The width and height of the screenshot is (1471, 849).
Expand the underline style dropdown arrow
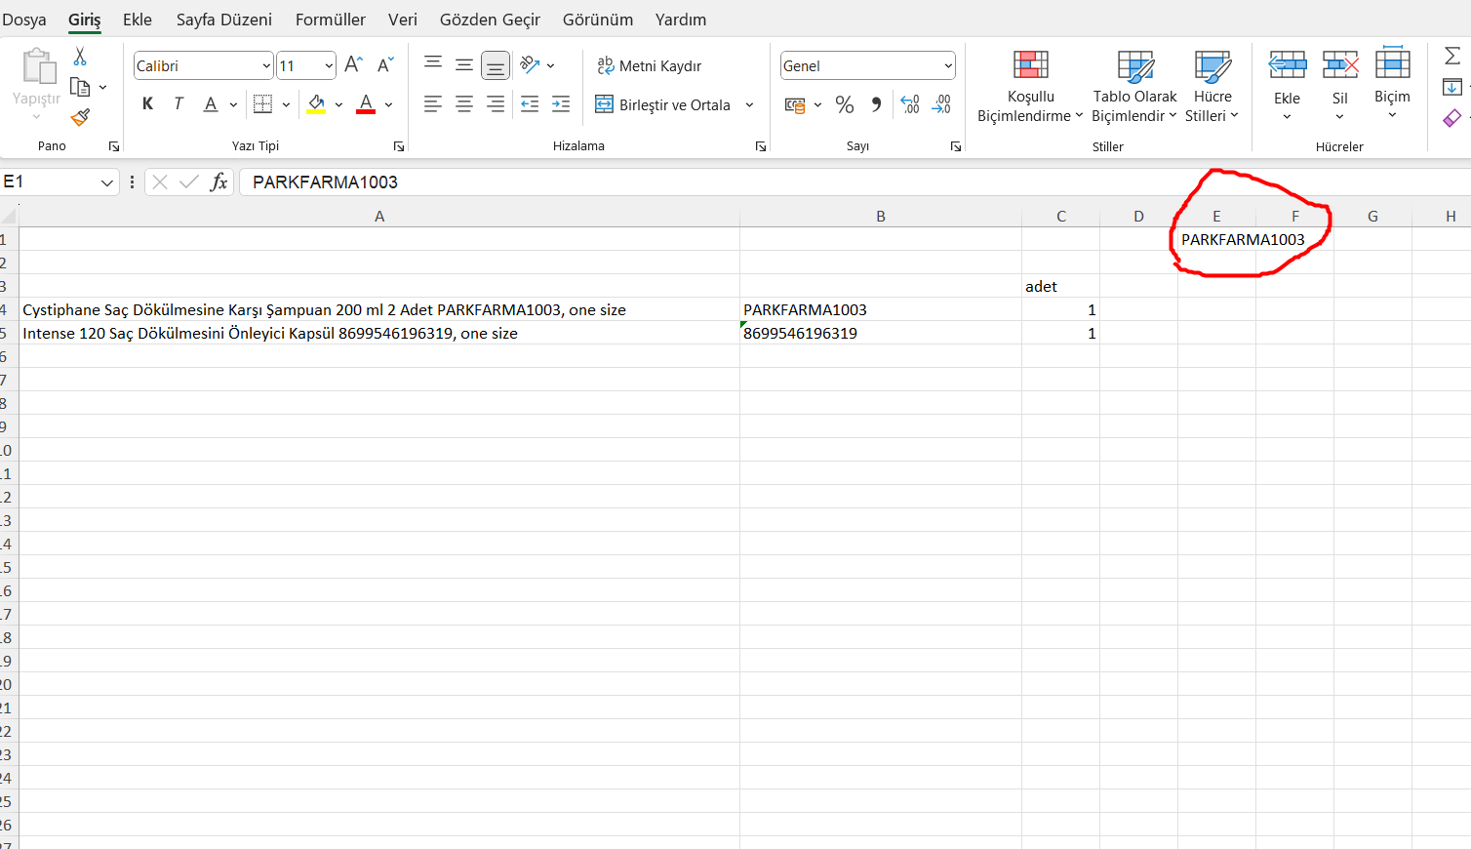[233, 104]
